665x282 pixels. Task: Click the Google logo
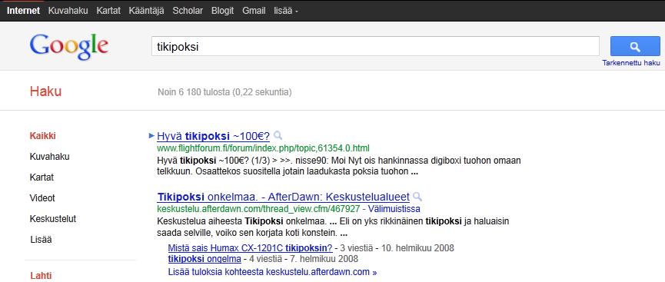[69, 46]
